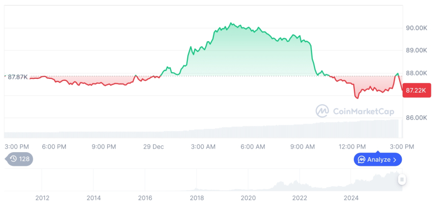The height and width of the screenshot is (204, 439).
Task: Click the 2024 marker on the timeline
Action: click(351, 197)
